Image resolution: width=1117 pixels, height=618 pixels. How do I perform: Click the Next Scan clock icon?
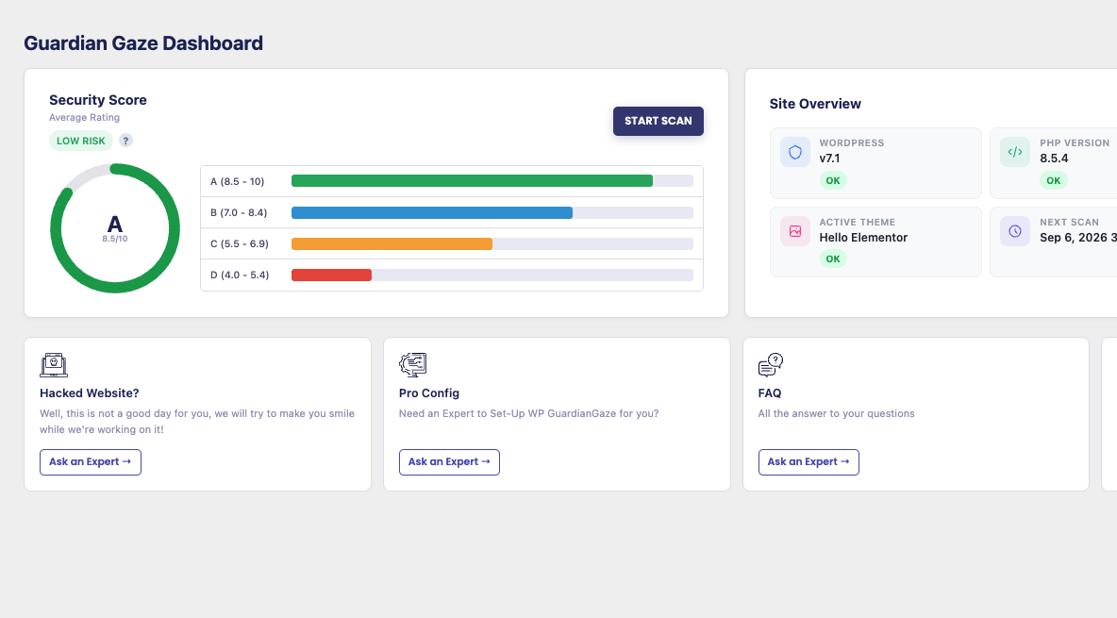1015,231
